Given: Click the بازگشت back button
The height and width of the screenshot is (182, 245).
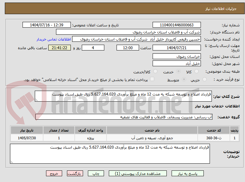Looking at the screenshot, I should [x=75, y=174].
